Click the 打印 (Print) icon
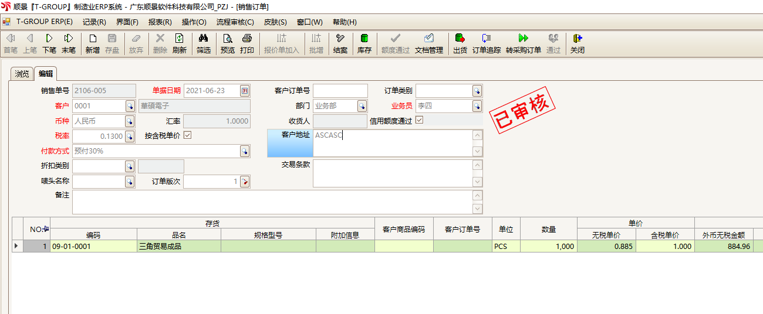This screenshot has width=763, height=314. click(247, 43)
